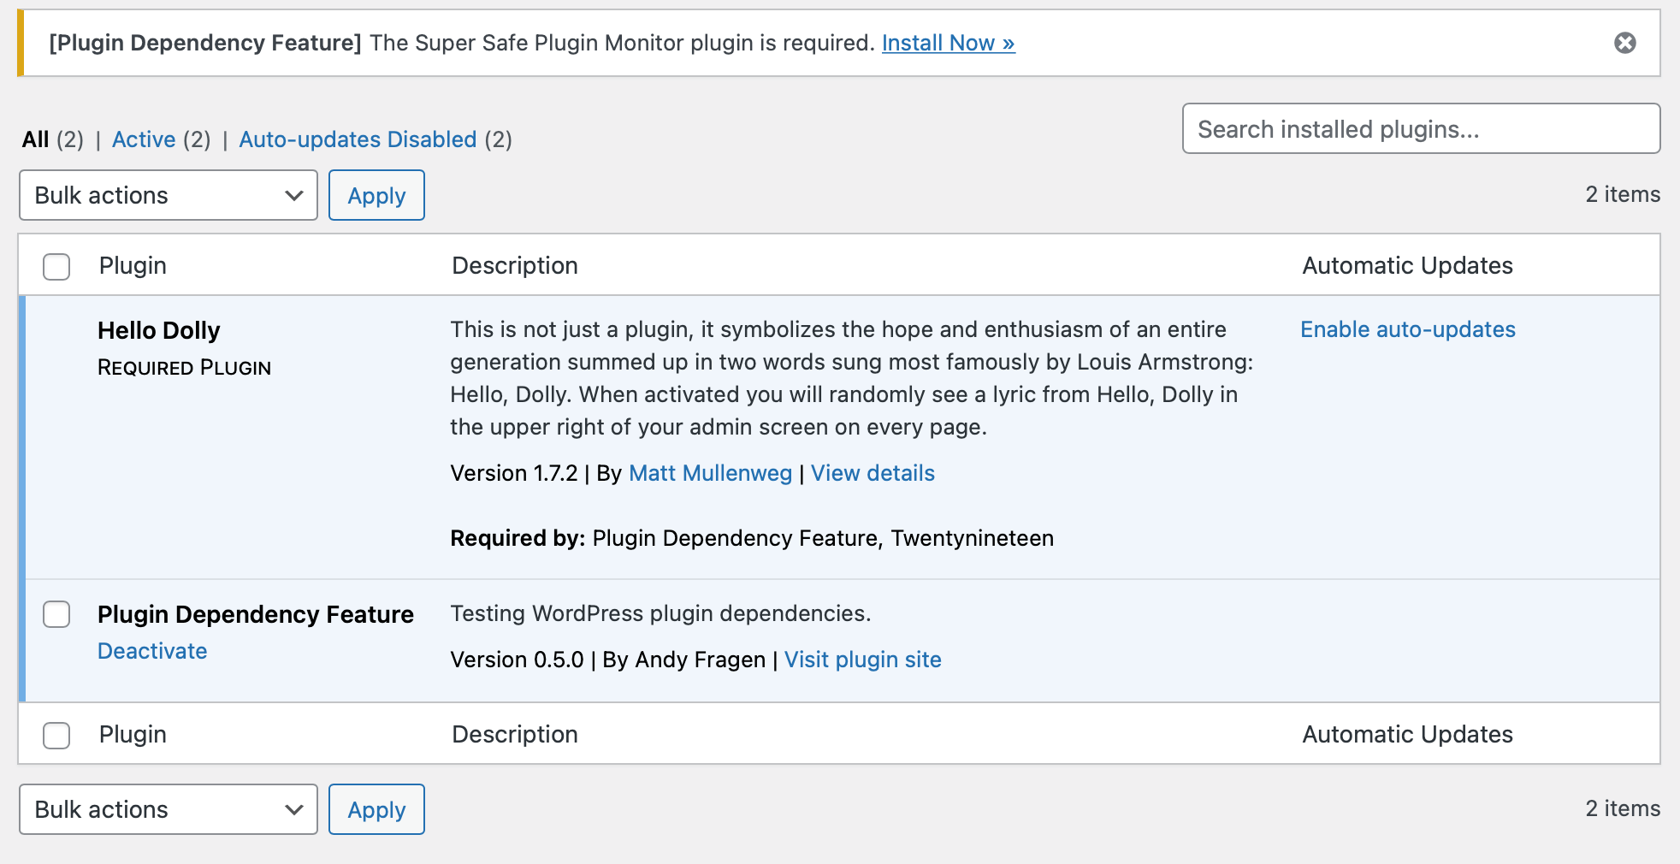
Task: Visit the Plugin Dependency Feature plugin site
Action: tap(862, 660)
